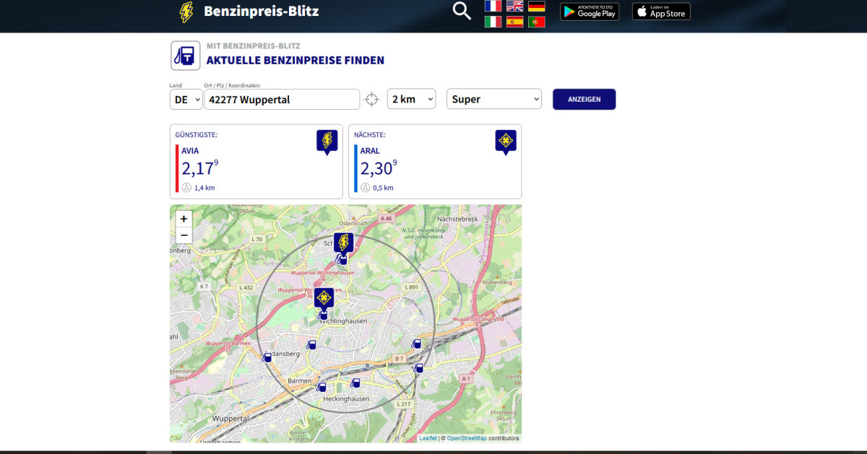
Task: Click the 0,5 km distance text
Action: pos(383,188)
